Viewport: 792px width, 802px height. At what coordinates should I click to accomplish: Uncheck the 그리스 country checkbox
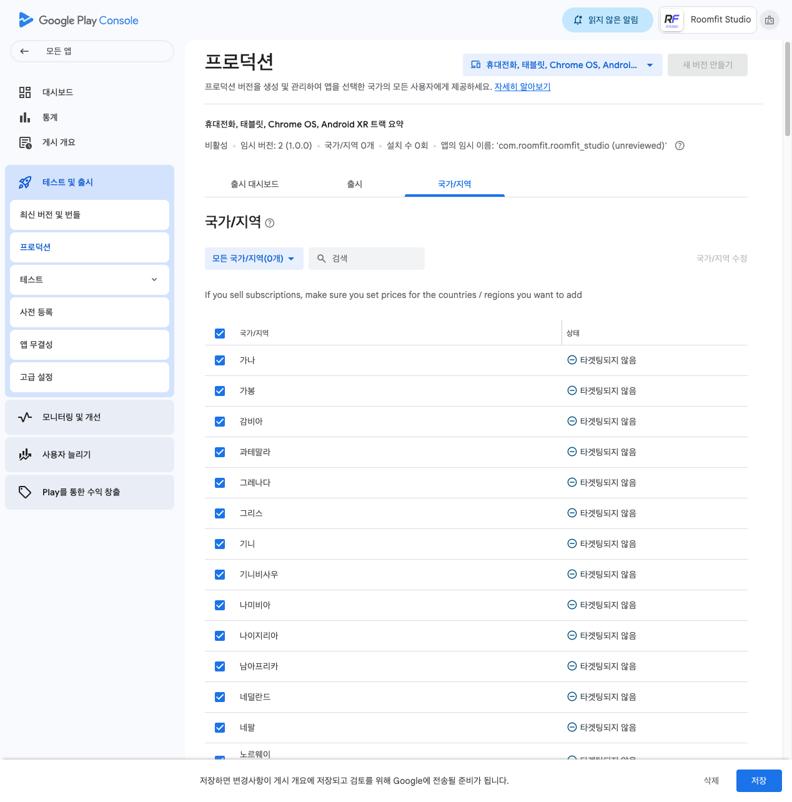[x=220, y=513]
